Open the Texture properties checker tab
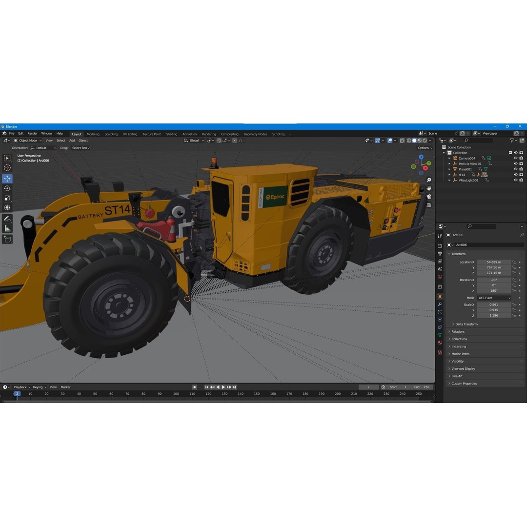The image size is (527, 527). pyautogui.click(x=440, y=353)
